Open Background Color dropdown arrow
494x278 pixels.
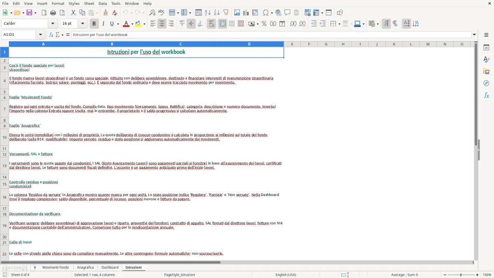click(144, 24)
